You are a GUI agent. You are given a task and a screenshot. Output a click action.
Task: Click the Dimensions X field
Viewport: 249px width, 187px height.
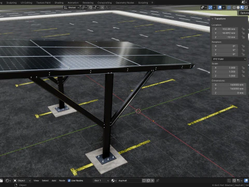tap(229, 85)
